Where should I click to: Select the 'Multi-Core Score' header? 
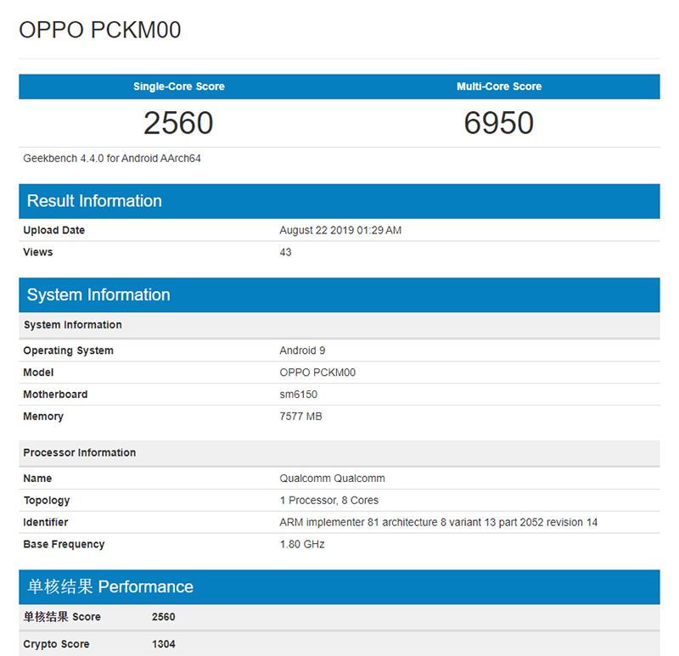click(499, 87)
